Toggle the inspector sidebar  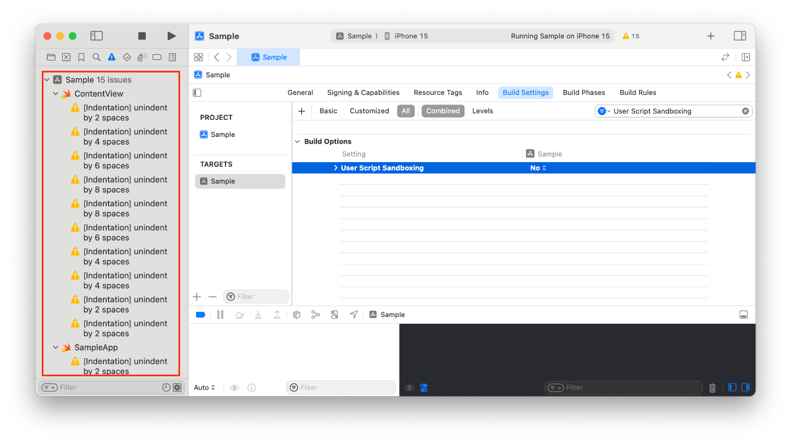tap(740, 36)
